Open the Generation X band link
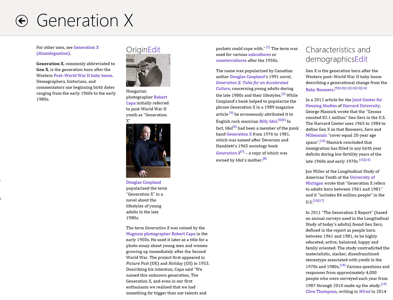Image resolution: width=393 pixels, height=300 pixels. (x=239, y=134)
